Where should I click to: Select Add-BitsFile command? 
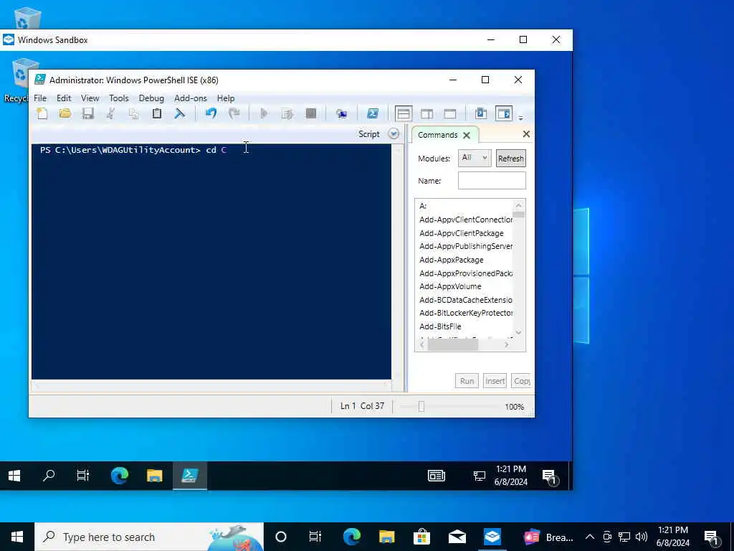tap(440, 326)
